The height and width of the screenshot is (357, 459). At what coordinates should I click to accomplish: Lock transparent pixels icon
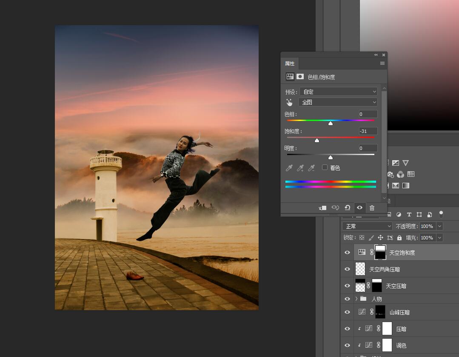click(x=362, y=238)
